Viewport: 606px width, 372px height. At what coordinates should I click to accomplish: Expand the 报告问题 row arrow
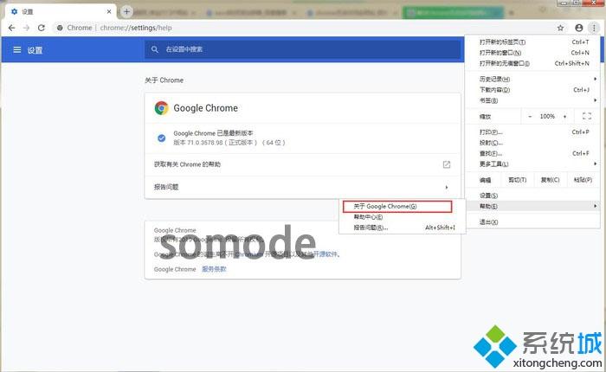[x=447, y=188]
